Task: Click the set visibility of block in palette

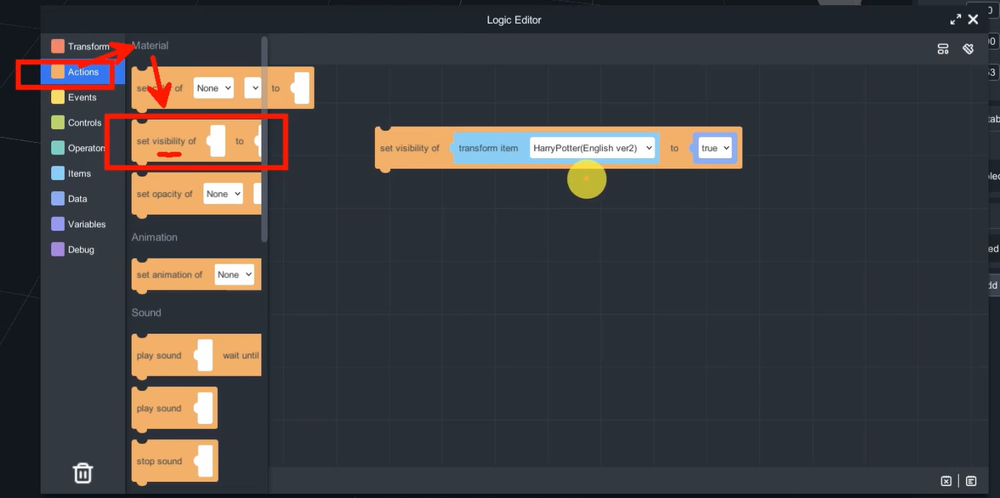Action: [x=167, y=141]
